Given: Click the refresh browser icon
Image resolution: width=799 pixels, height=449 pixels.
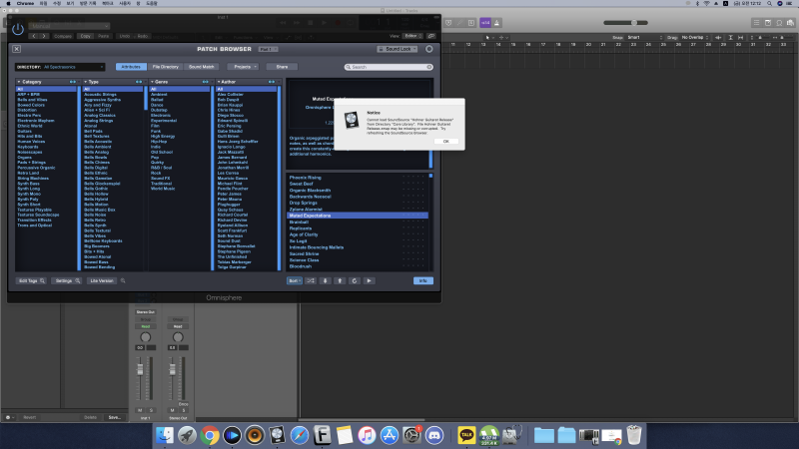Looking at the screenshot, I should coord(355,281).
